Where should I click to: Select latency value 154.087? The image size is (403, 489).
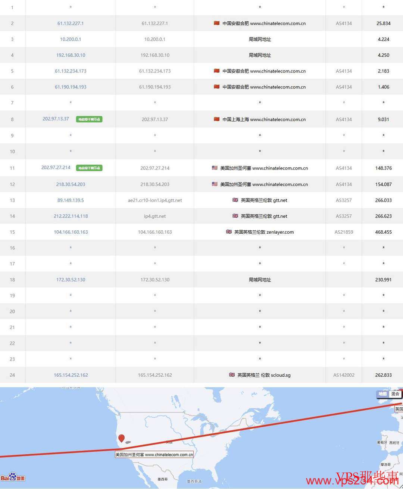click(x=383, y=184)
